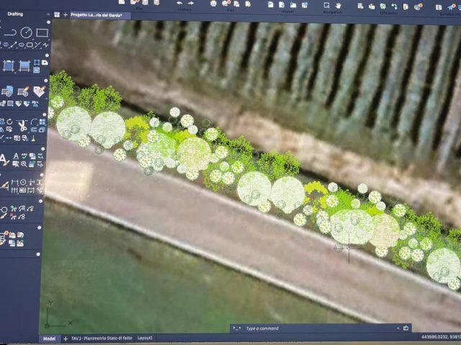The image size is (461, 345).
Task: Open the TAV.1- Planimetria Stato di fatto layout
Action: pos(102,339)
